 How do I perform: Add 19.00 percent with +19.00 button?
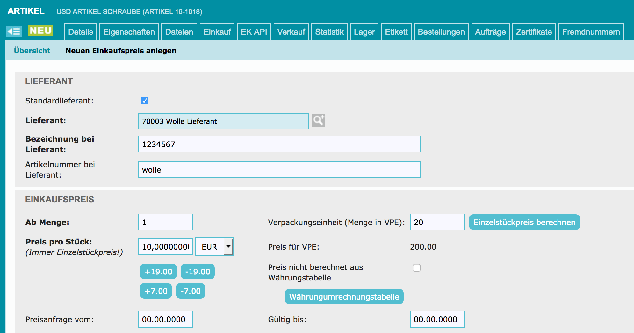coord(158,272)
